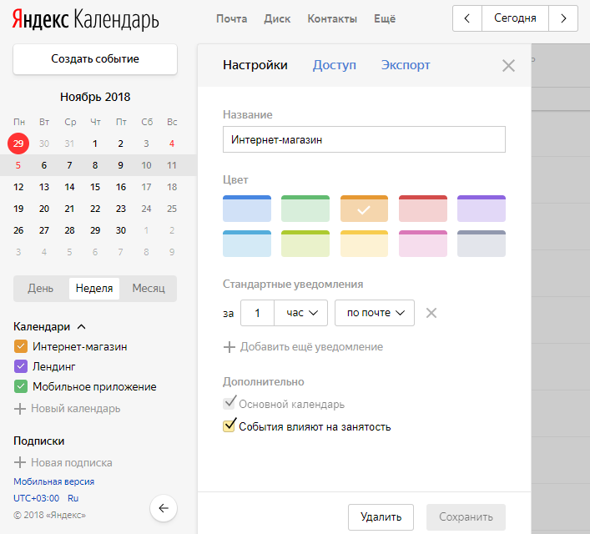Screen dimensions: 590x534
Task: Select November 23 in mini calendar
Action: (121, 209)
